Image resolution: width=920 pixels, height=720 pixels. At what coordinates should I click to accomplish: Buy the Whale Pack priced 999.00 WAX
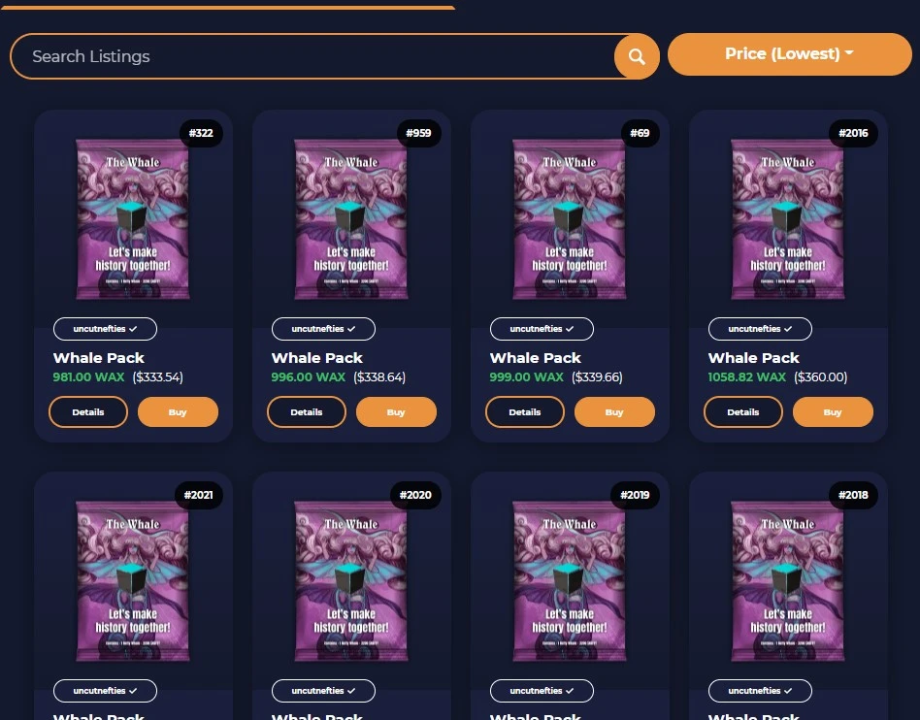point(614,412)
